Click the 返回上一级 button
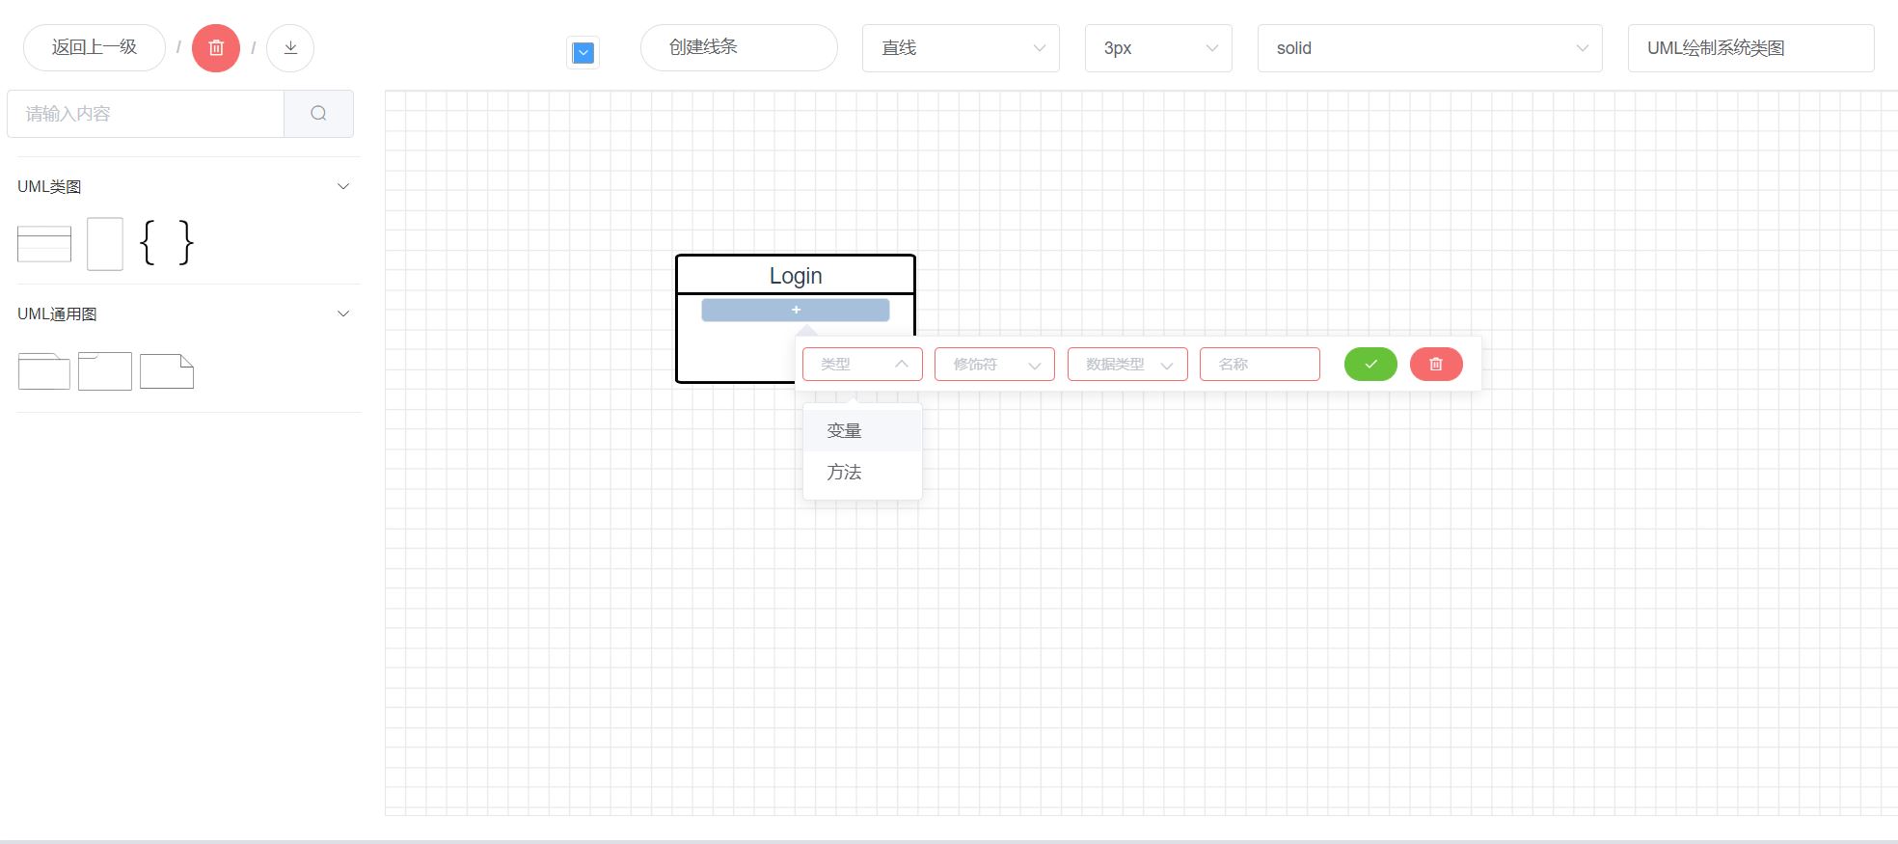 tap(95, 47)
